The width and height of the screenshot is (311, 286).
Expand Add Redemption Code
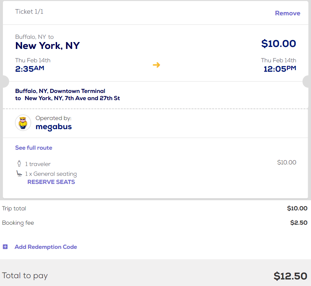[46, 247]
